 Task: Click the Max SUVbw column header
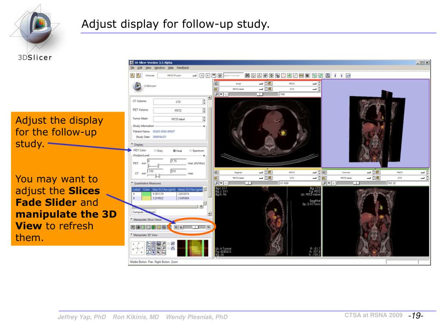(x=164, y=189)
